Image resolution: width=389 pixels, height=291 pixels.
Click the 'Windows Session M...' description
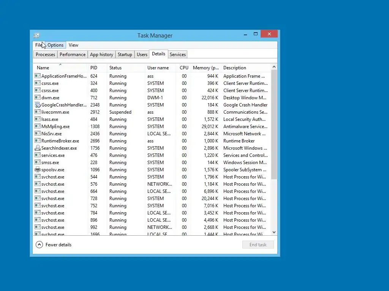(x=245, y=163)
